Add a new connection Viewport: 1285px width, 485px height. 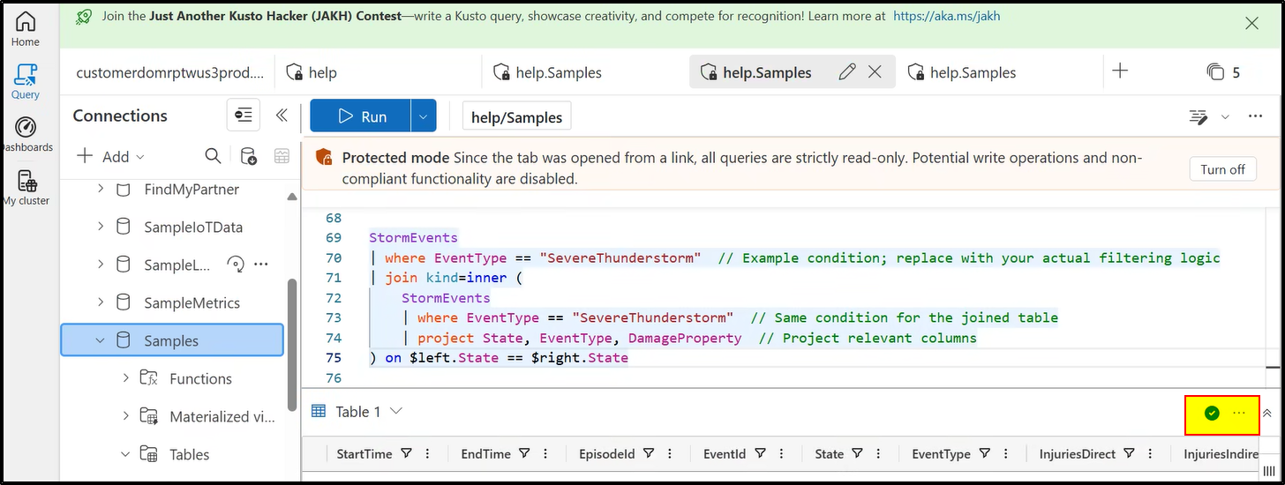(x=110, y=156)
